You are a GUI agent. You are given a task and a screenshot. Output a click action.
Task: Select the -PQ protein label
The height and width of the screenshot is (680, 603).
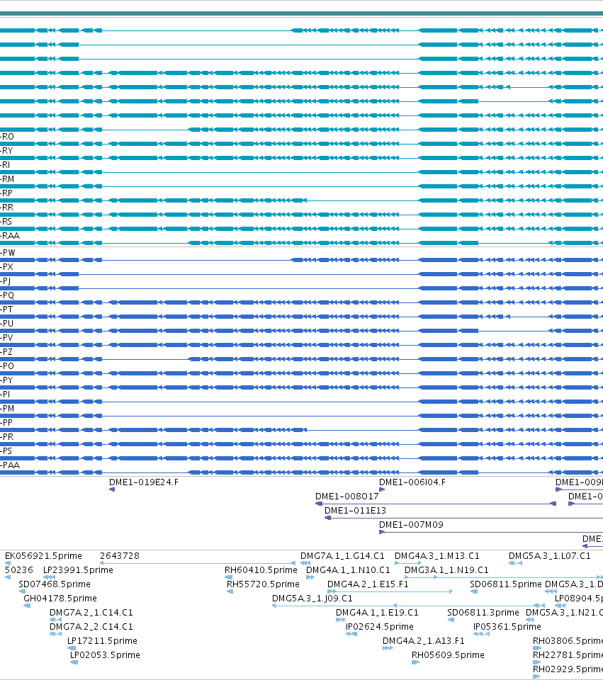point(7,295)
